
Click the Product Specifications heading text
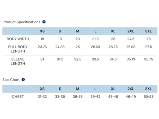point(21,22)
